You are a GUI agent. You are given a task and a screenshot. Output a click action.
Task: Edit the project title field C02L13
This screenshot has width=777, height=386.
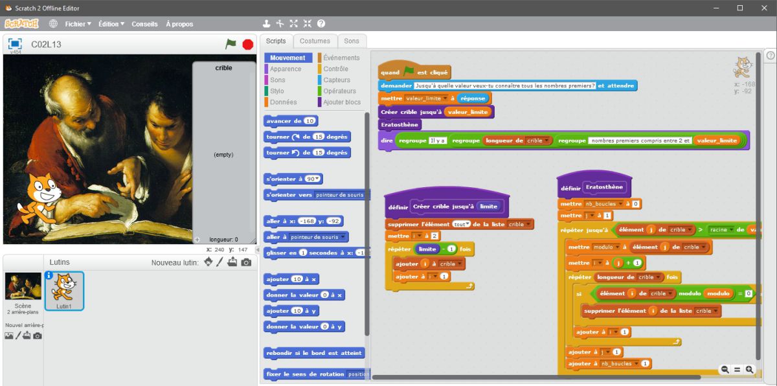tap(47, 45)
